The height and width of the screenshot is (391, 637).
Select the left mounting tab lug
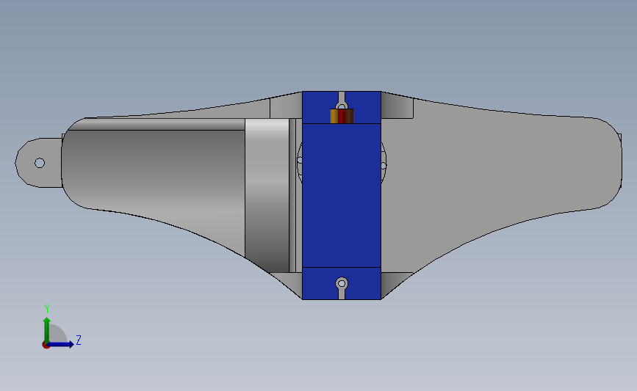click(39, 163)
